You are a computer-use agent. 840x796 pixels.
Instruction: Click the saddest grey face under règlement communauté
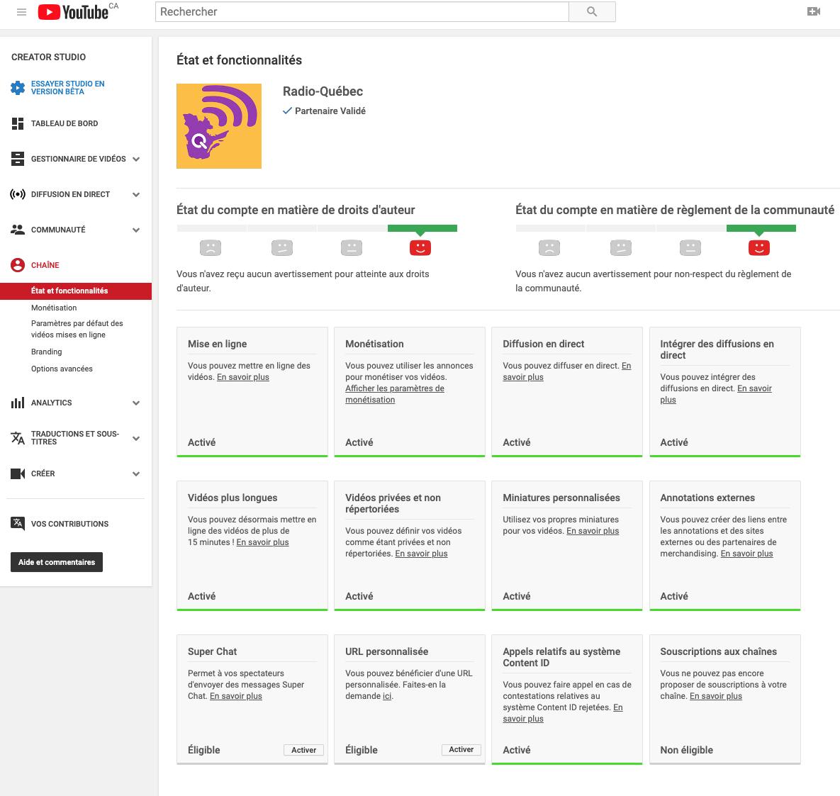549,247
